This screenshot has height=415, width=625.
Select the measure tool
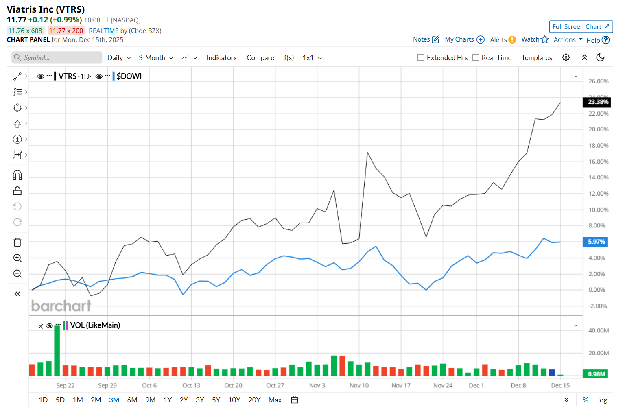(x=17, y=155)
